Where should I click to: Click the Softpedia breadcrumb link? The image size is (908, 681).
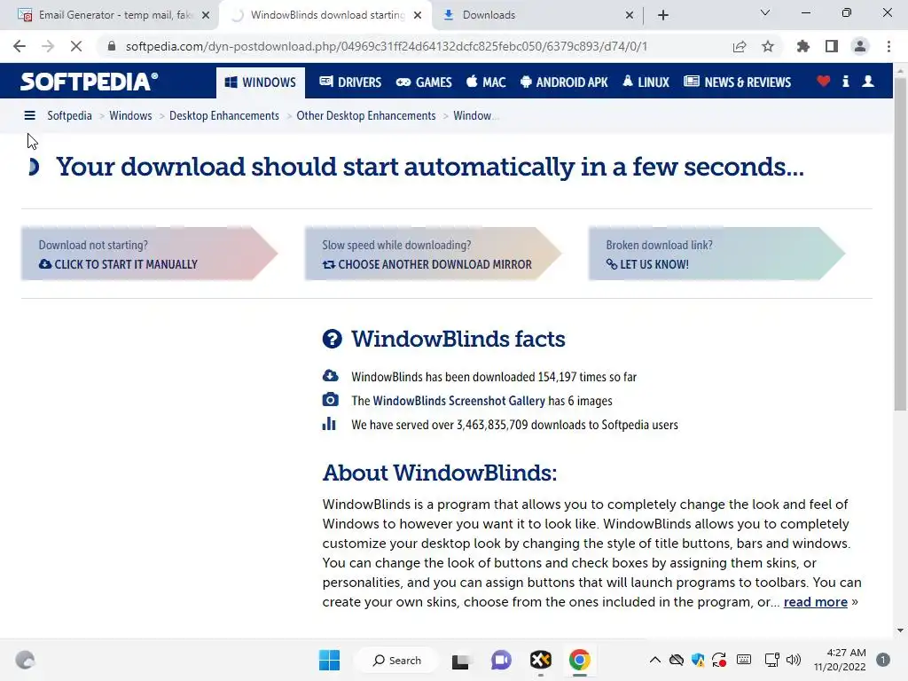pos(69,116)
